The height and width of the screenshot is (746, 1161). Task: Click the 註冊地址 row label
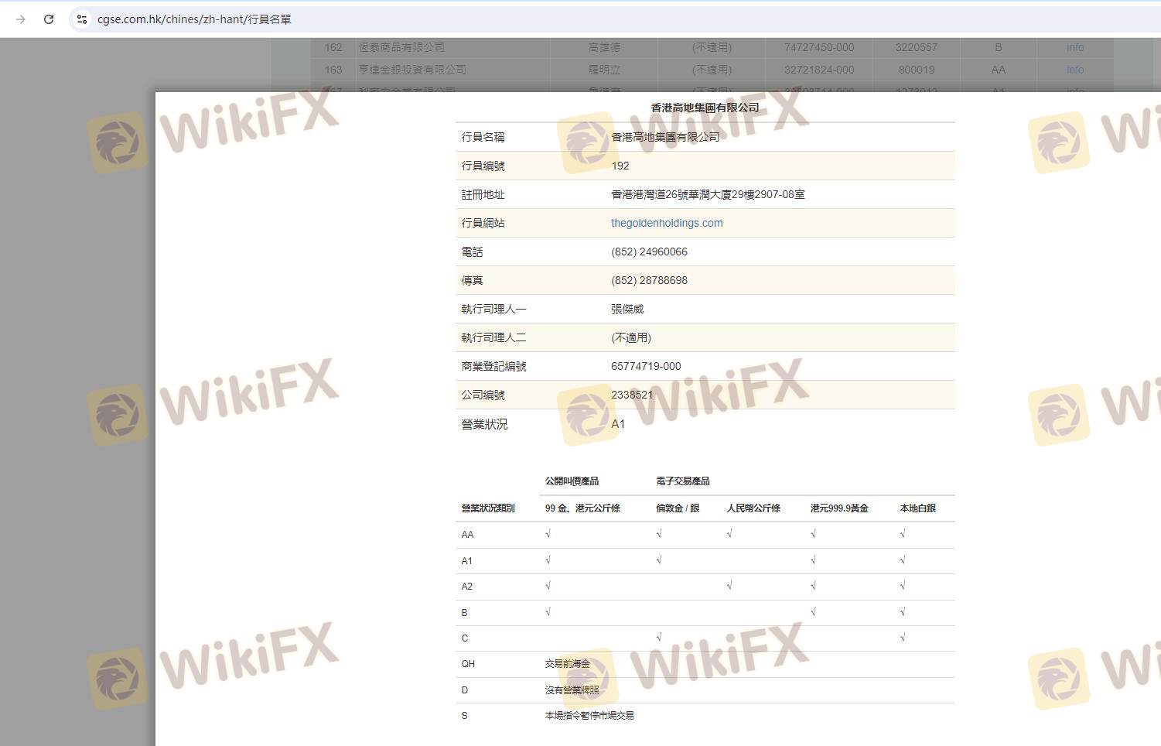(x=483, y=194)
